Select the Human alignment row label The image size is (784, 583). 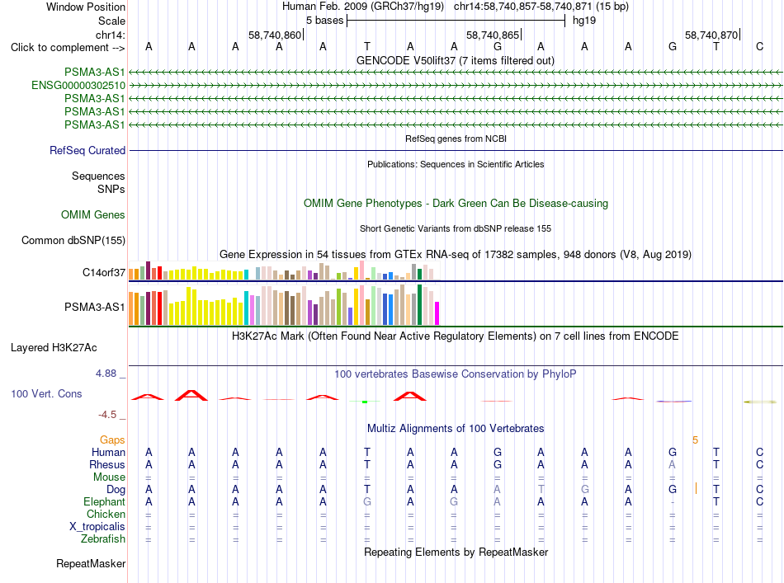[x=108, y=452]
